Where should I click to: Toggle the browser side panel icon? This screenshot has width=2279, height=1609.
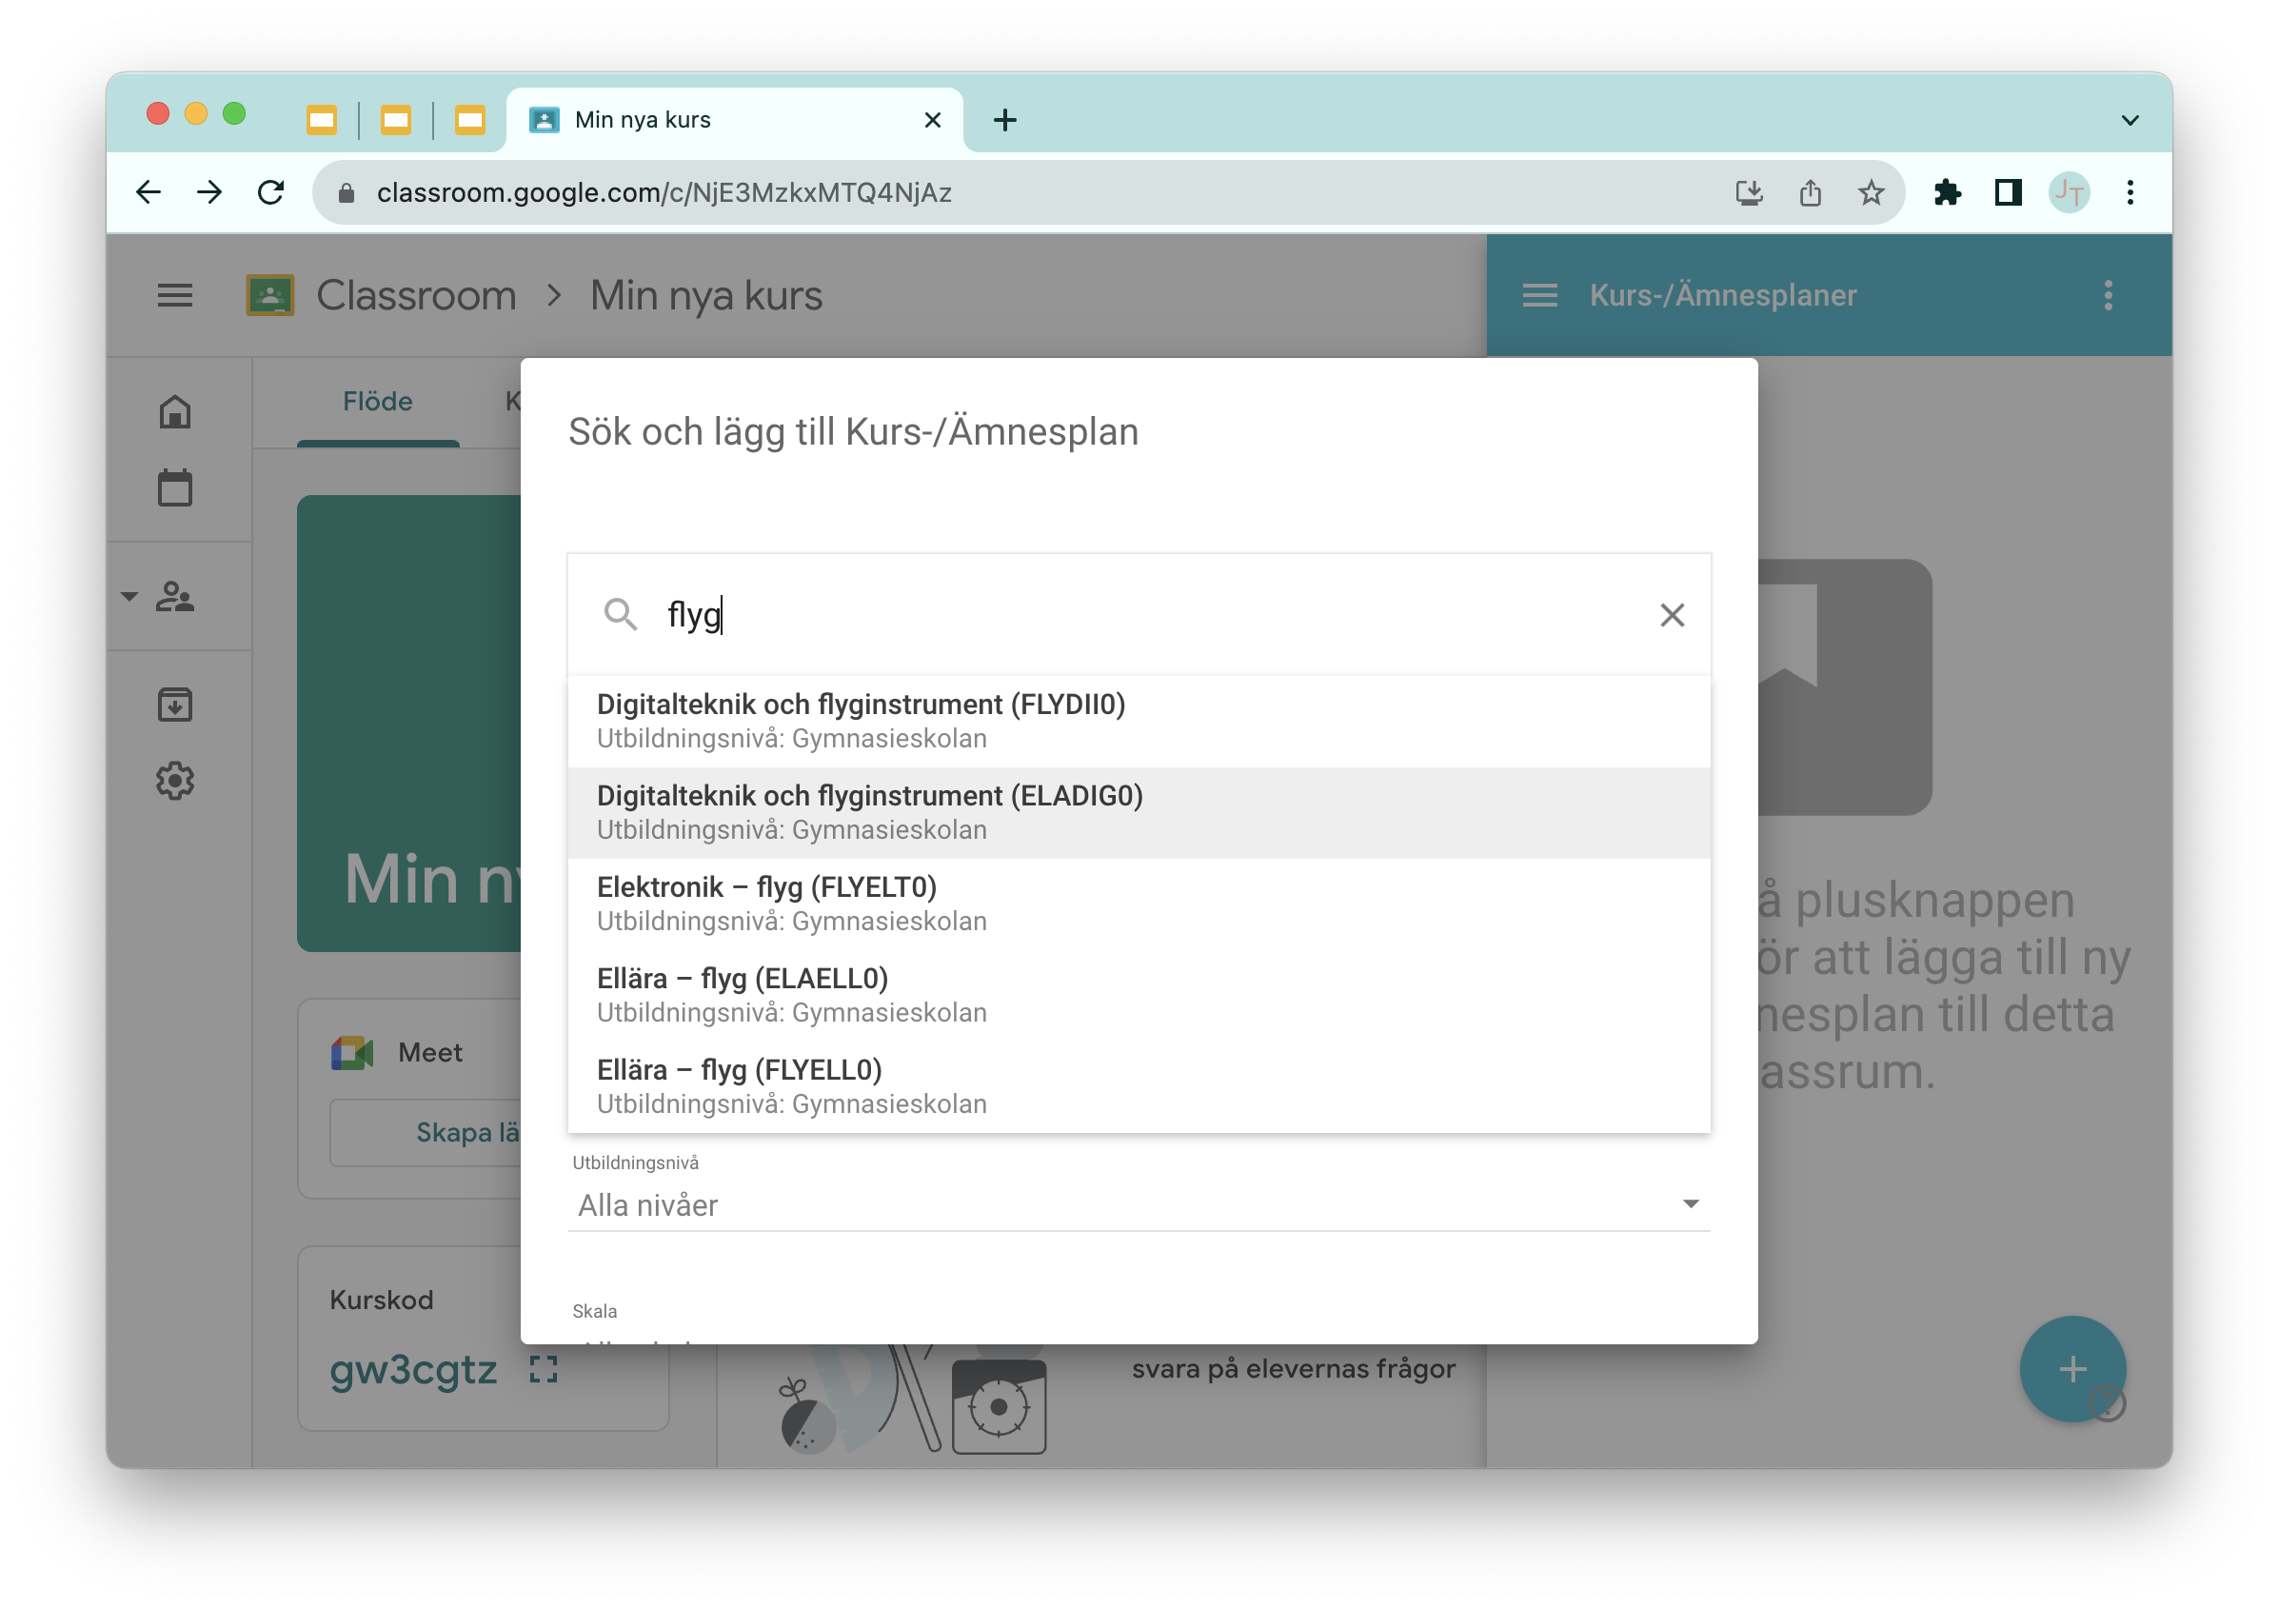click(2008, 191)
